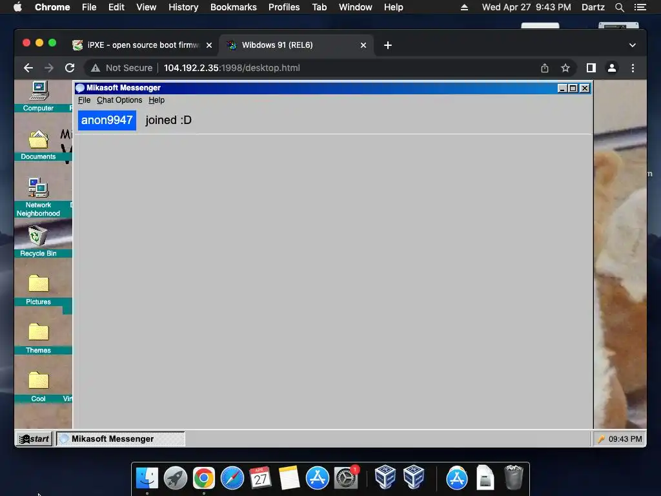
Task: Close the iPXE browser tab
Action: point(209,45)
